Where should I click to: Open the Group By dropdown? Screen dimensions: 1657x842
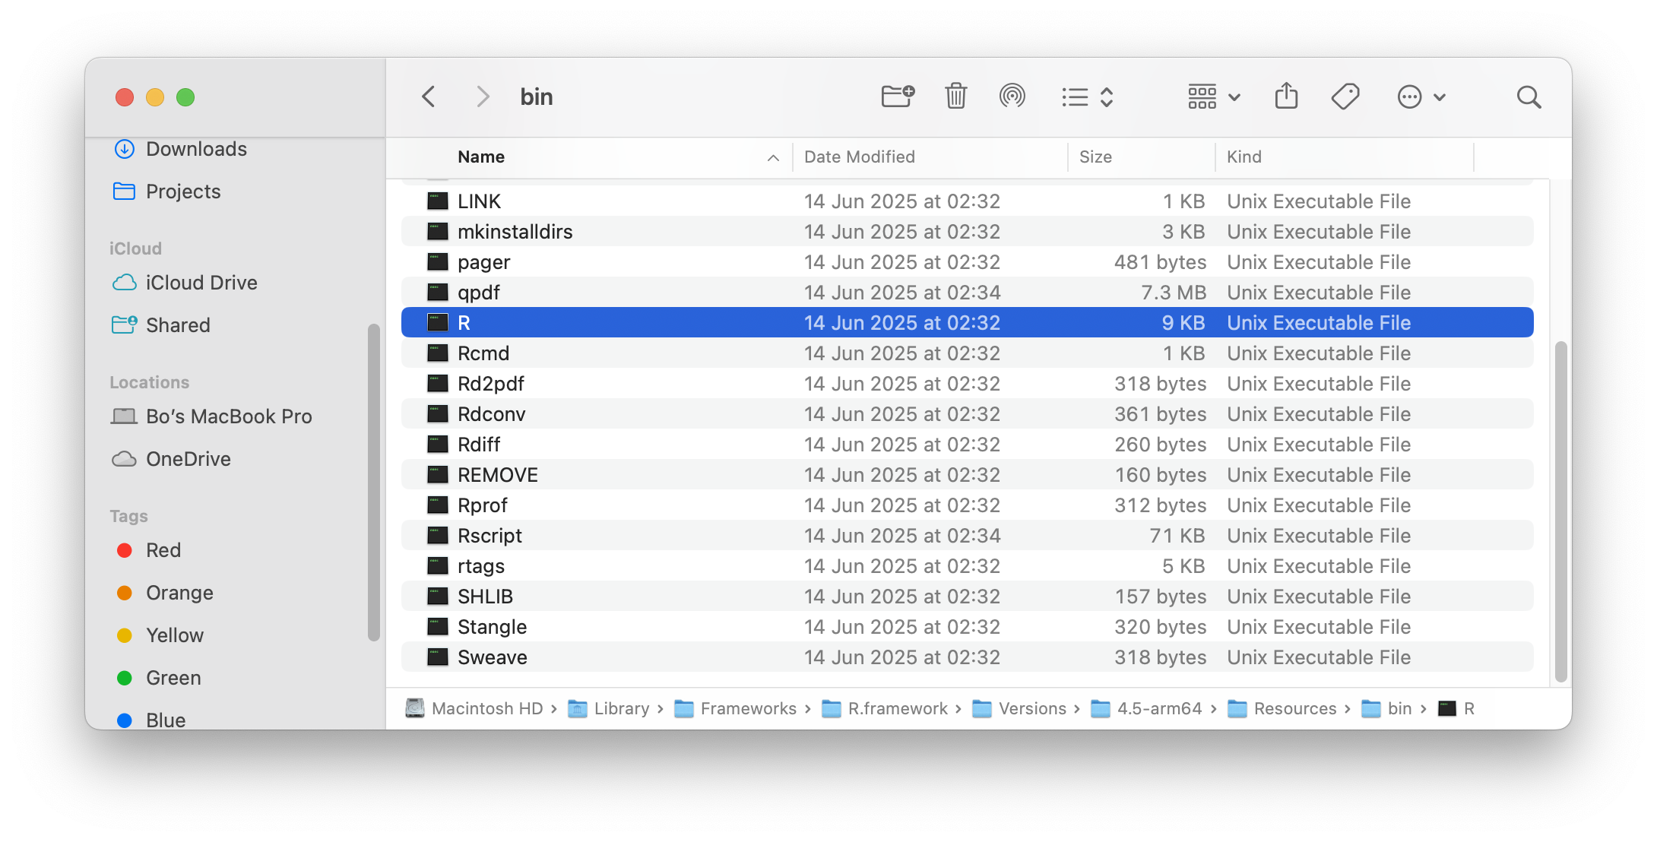click(1214, 97)
